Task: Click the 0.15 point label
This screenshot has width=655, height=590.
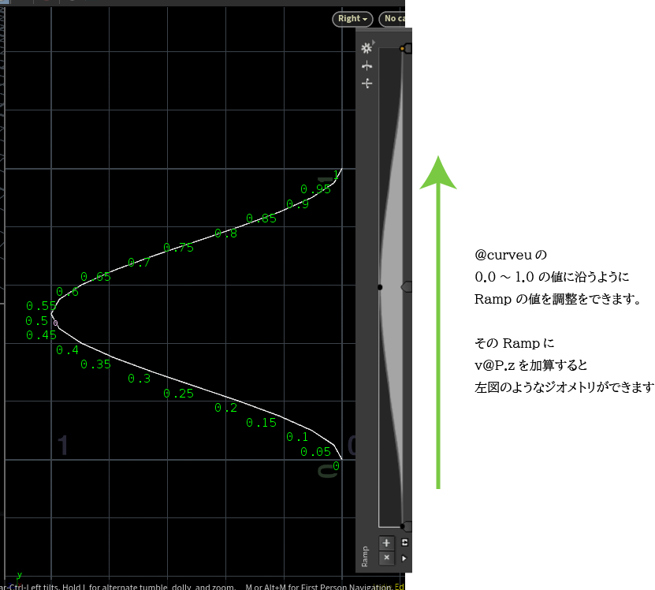Action: tap(261, 423)
